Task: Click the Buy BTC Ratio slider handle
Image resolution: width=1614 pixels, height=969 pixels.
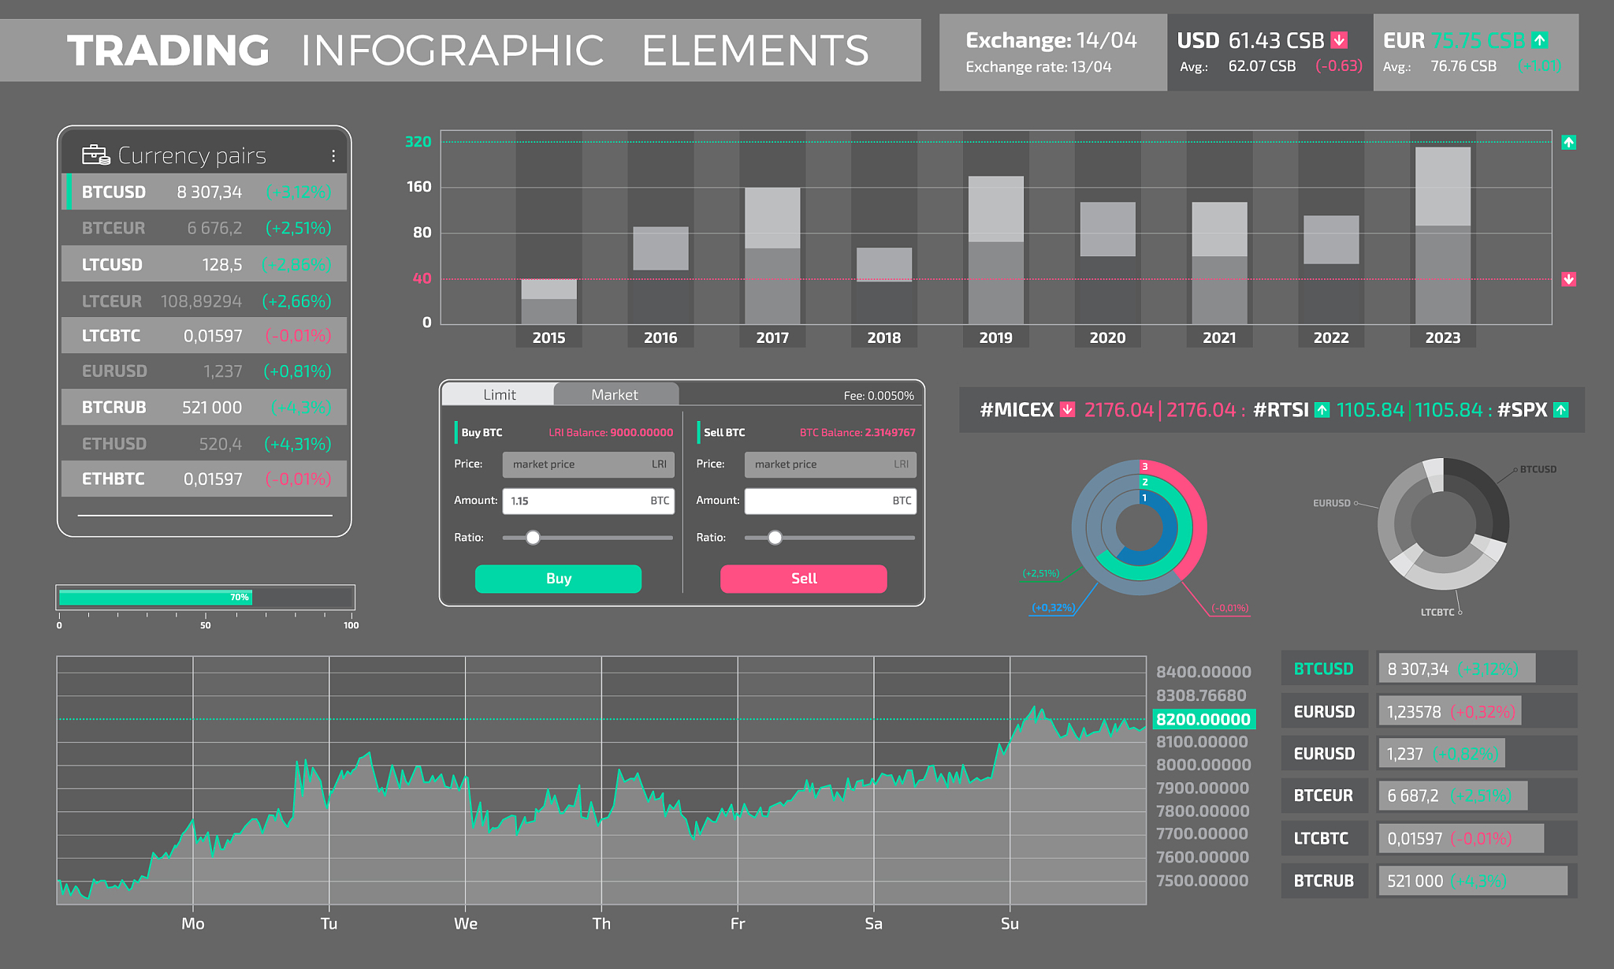Action: coord(533,538)
